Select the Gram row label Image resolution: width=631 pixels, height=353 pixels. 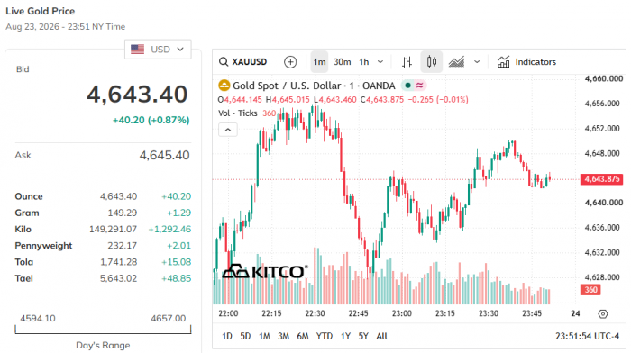[27, 213]
